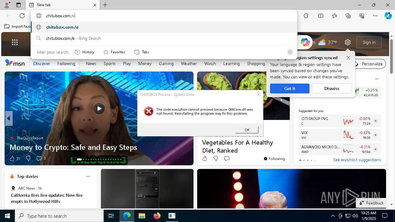
Task: Open search settings gear in dropdown
Action: (x=290, y=52)
